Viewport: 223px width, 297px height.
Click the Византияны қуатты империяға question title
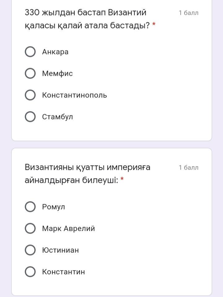point(87,174)
